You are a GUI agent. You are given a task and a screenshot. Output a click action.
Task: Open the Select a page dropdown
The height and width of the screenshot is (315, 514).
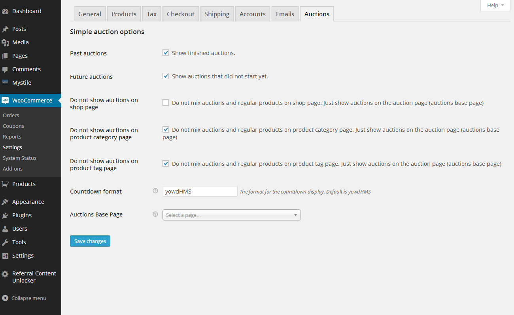pyautogui.click(x=231, y=215)
